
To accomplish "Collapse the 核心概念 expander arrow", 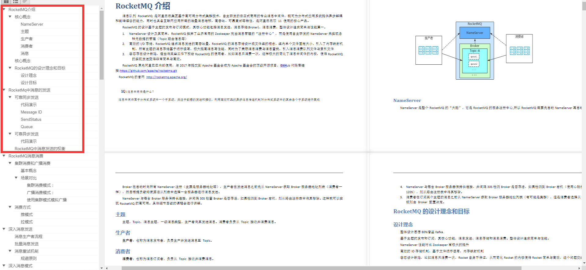I will pyautogui.click(x=10, y=17).
